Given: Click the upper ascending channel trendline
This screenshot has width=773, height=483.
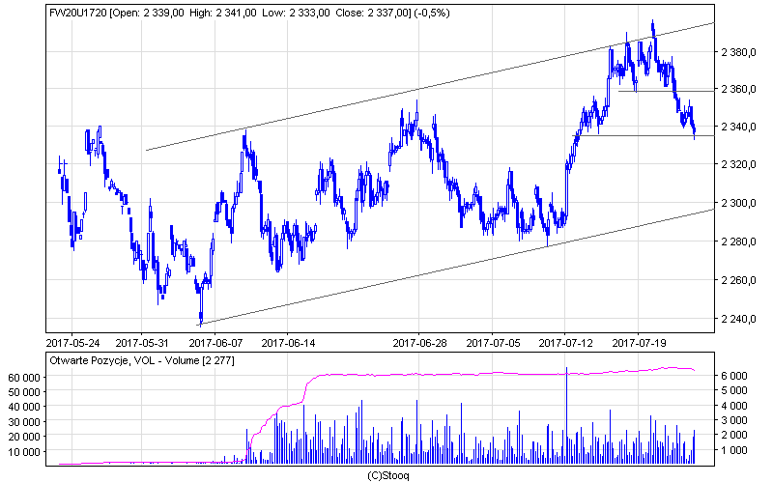Looking at the screenshot, I should [x=430, y=86].
